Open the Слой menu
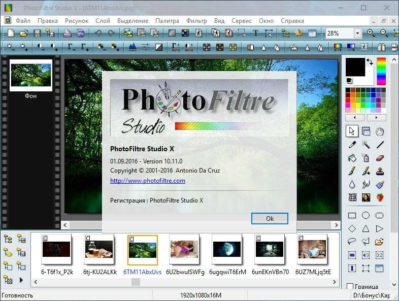The width and height of the screenshot is (399, 301). coord(103,21)
